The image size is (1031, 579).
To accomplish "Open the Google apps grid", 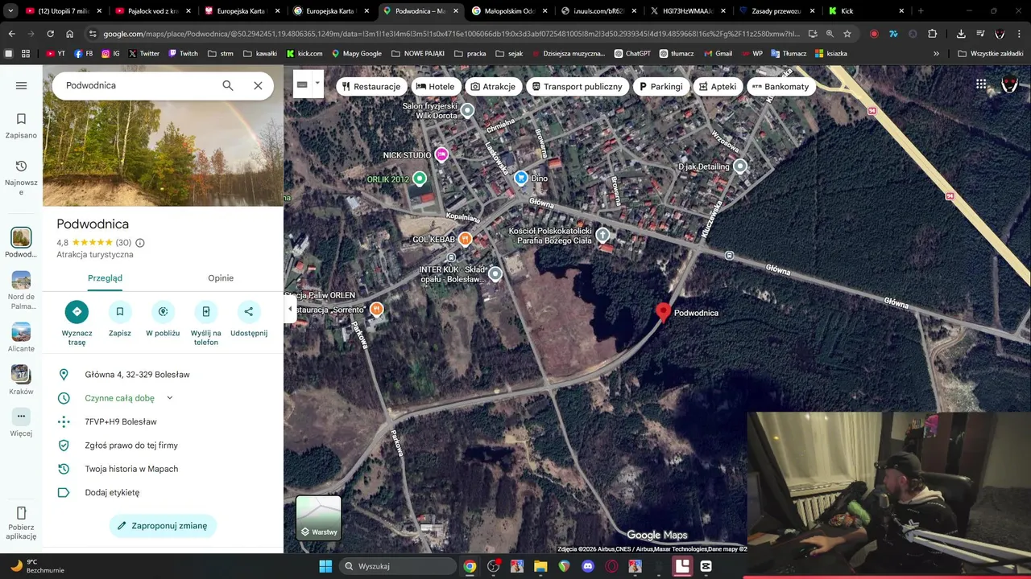I will (x=981, y=84).
